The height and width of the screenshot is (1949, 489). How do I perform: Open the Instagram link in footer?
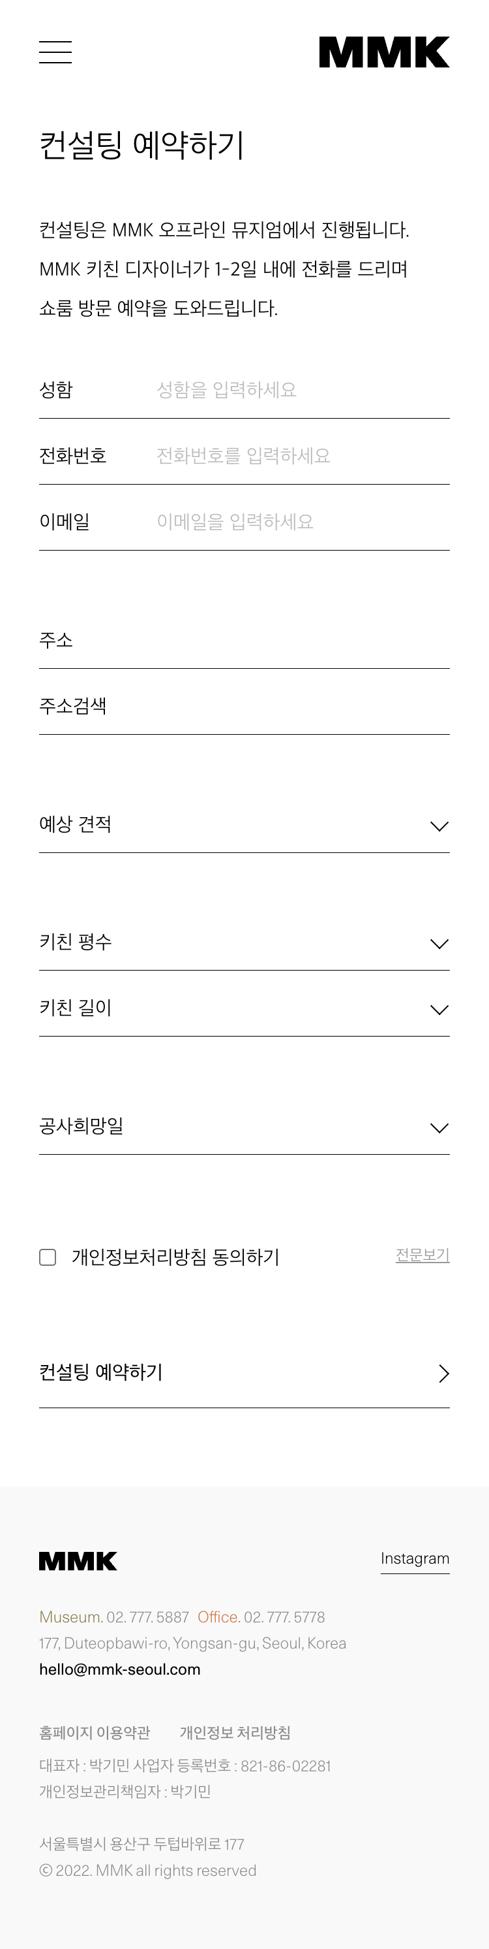415,1558
